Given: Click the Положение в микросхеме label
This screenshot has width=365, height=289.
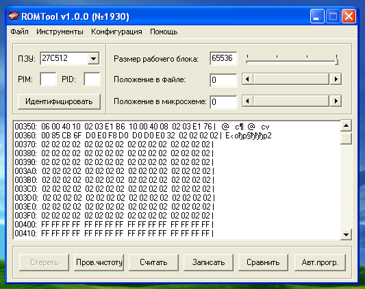Looking at the screenshot, I should tap(160, 101).
